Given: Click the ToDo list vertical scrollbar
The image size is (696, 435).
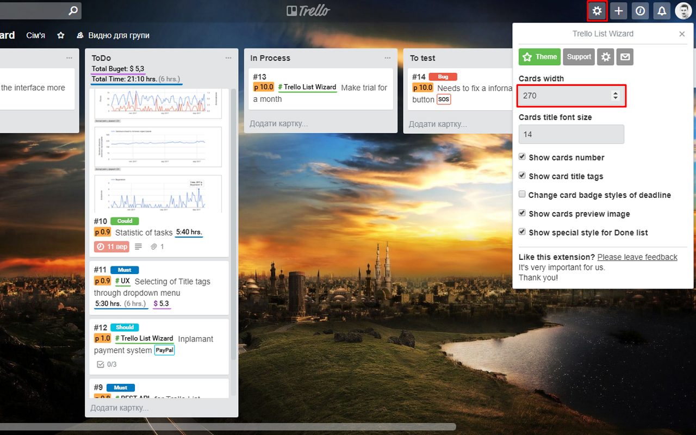Looking at the screenshot, I should tap(234, 224).
